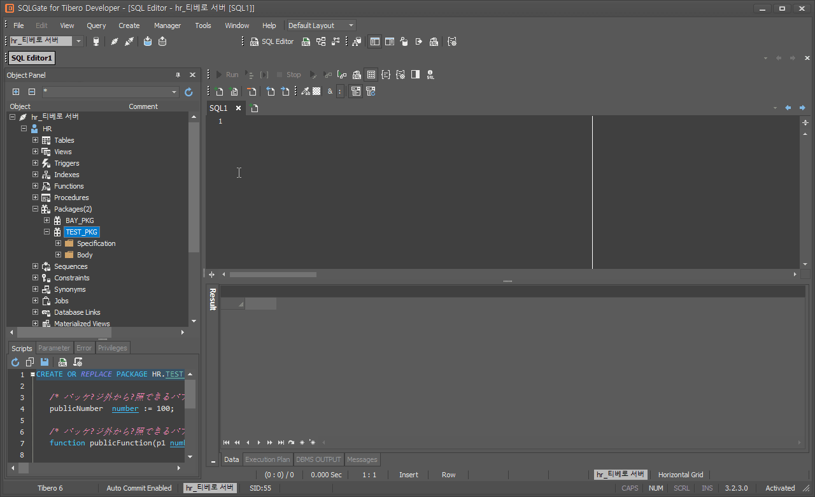The height and width of the screenshot is (497, 815).
Task: Expand the Specification folder
Action: point(59,243)
